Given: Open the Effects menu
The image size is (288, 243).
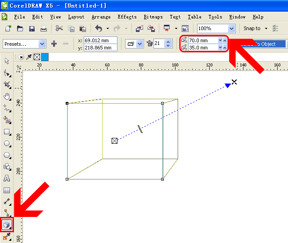Looking at the screenshot, I should coord(127,17).
